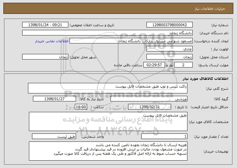Click the general description box راکت تنیس و توپ

coord(108,88)
